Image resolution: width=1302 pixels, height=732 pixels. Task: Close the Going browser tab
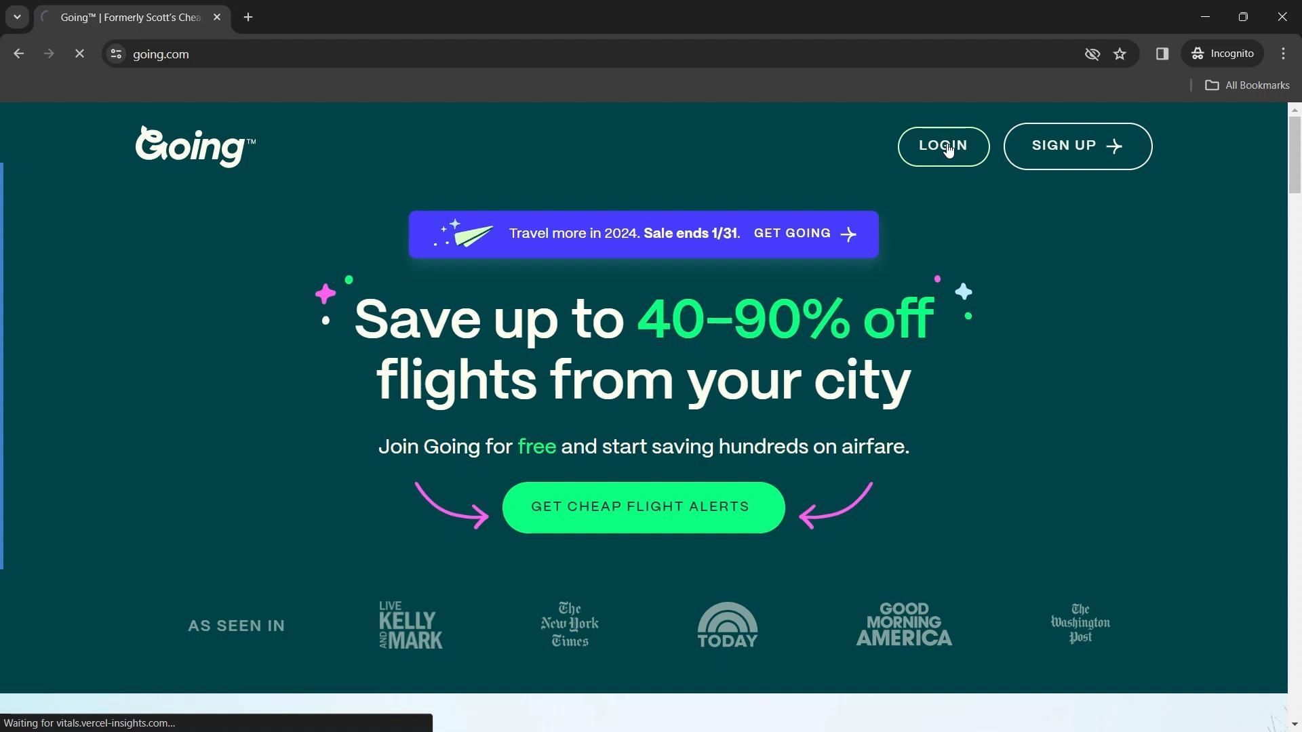(x=217, y=18)
